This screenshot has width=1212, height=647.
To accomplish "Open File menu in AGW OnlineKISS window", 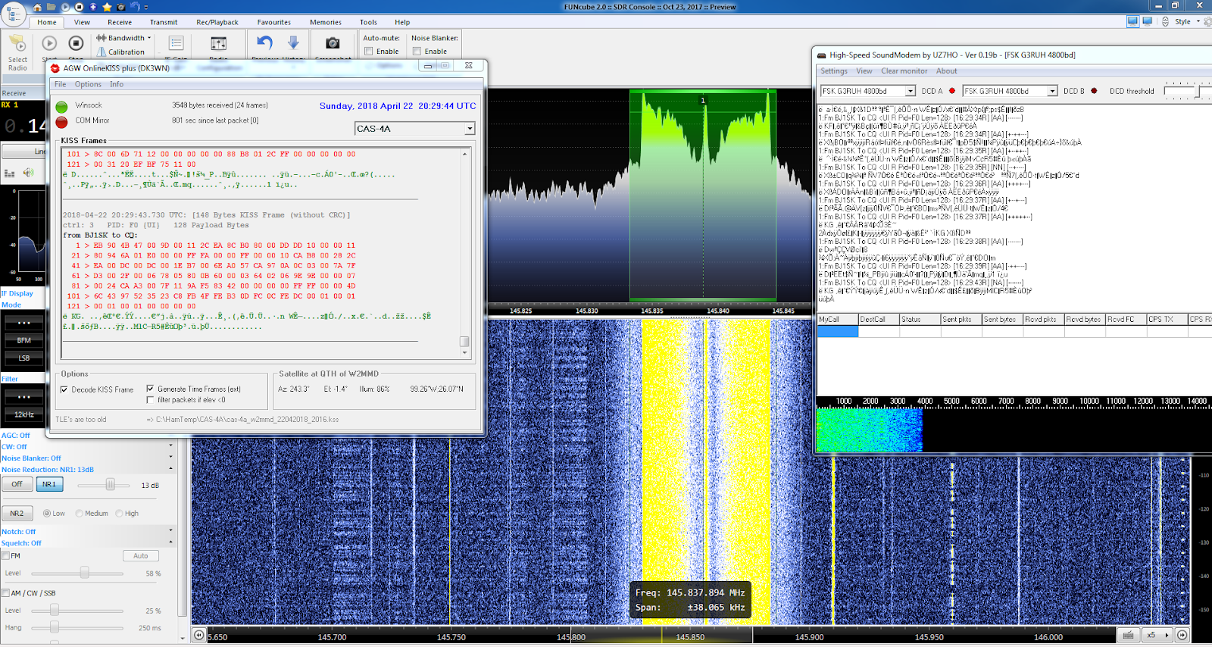I will click(x=61, y=84).
